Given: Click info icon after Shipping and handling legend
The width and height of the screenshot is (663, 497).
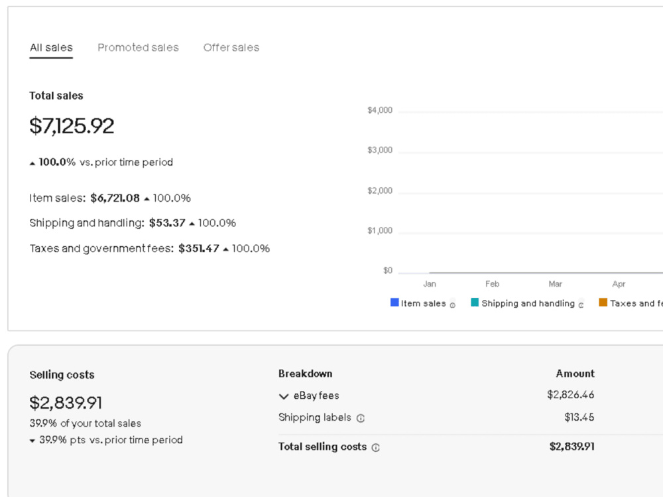Looking at the screenshot, I should pyautogui.click(x=581, y=305).
